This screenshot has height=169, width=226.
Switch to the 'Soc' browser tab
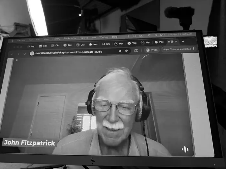43,46
